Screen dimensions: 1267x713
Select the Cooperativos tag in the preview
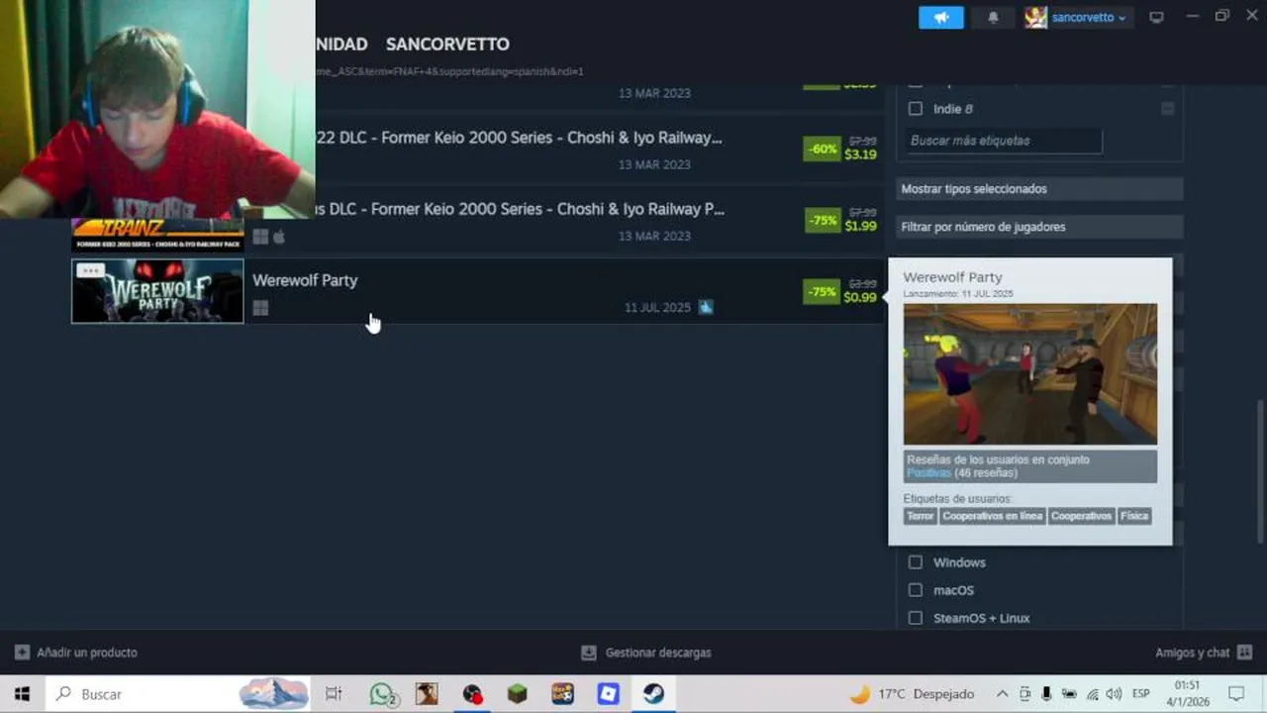(1081, 516)
